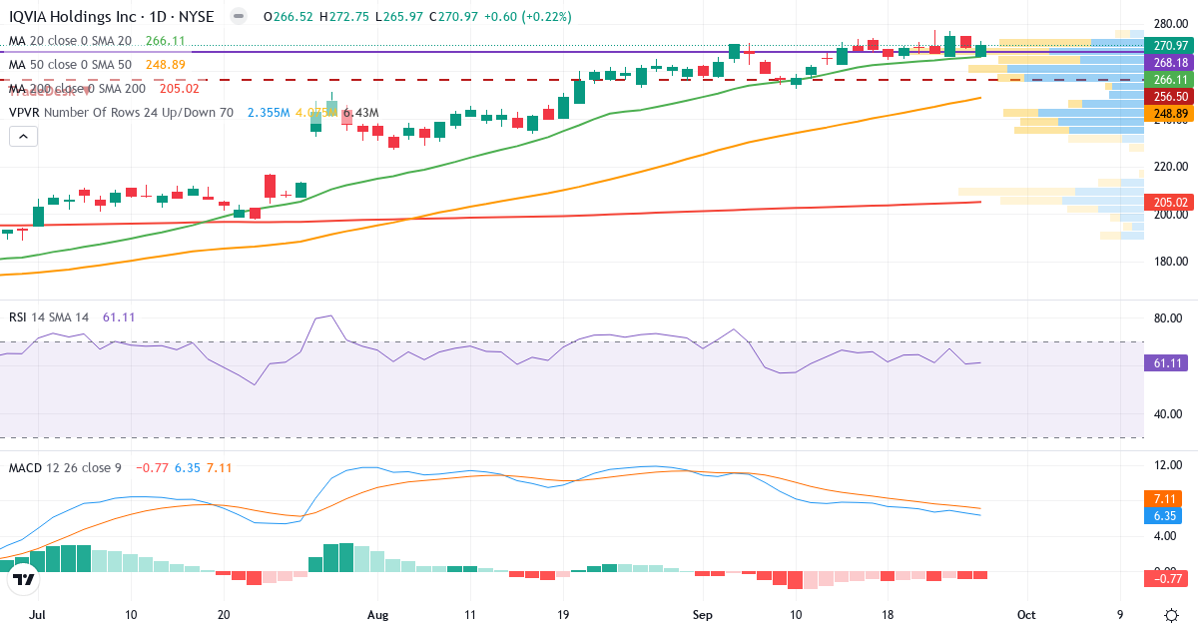Click the 248.89 orange label on price axis
Viewport: 1198px width, 629px height.
point(1170,113)
